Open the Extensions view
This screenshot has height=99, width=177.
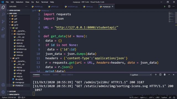pyautogui.click(x=3, y=36)
